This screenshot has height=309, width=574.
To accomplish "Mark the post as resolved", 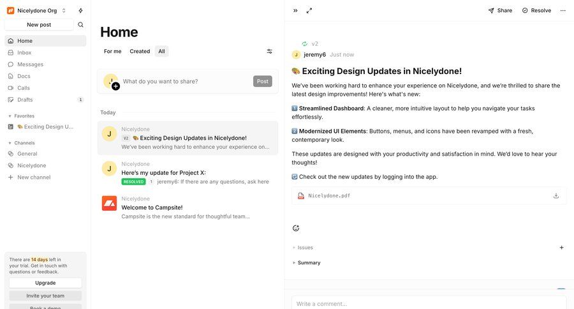I will tap(536, 10).
